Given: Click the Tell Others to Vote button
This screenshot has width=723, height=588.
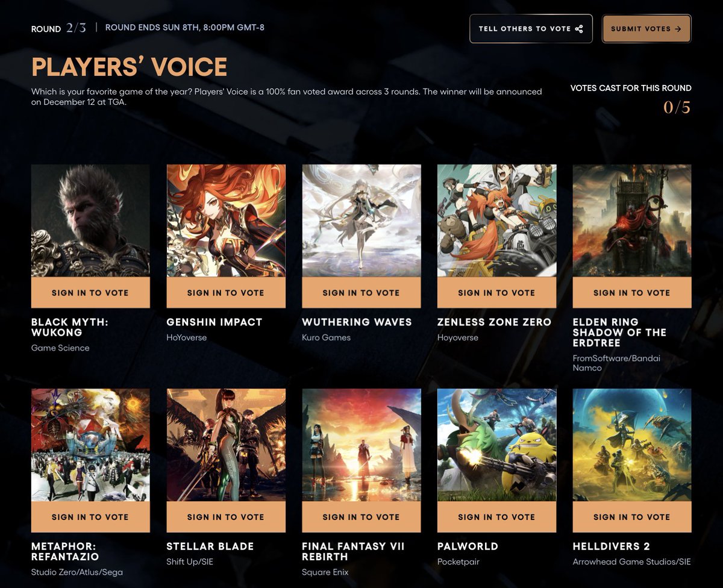Looking at the screenshot, I should 531,29.
